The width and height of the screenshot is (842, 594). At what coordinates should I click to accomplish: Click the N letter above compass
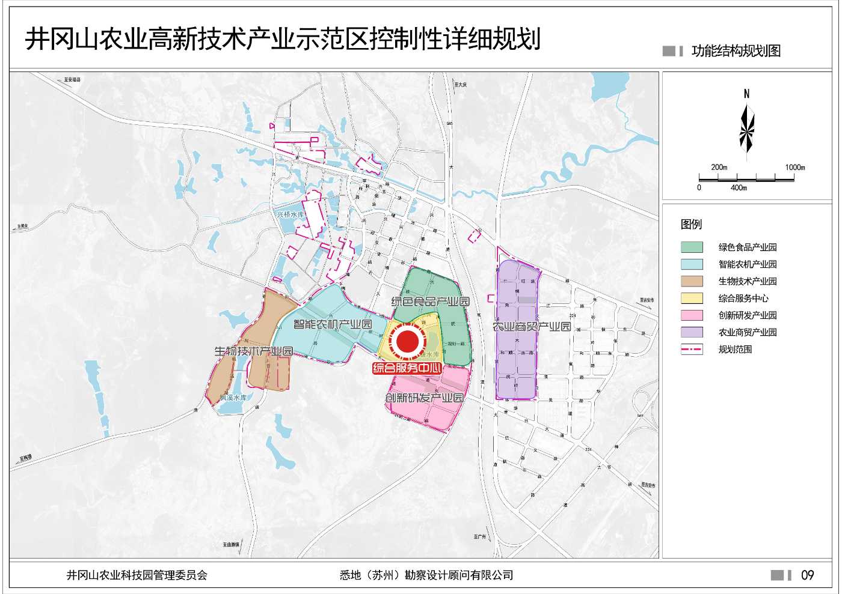pyautogui.click(x=747, y=94)
